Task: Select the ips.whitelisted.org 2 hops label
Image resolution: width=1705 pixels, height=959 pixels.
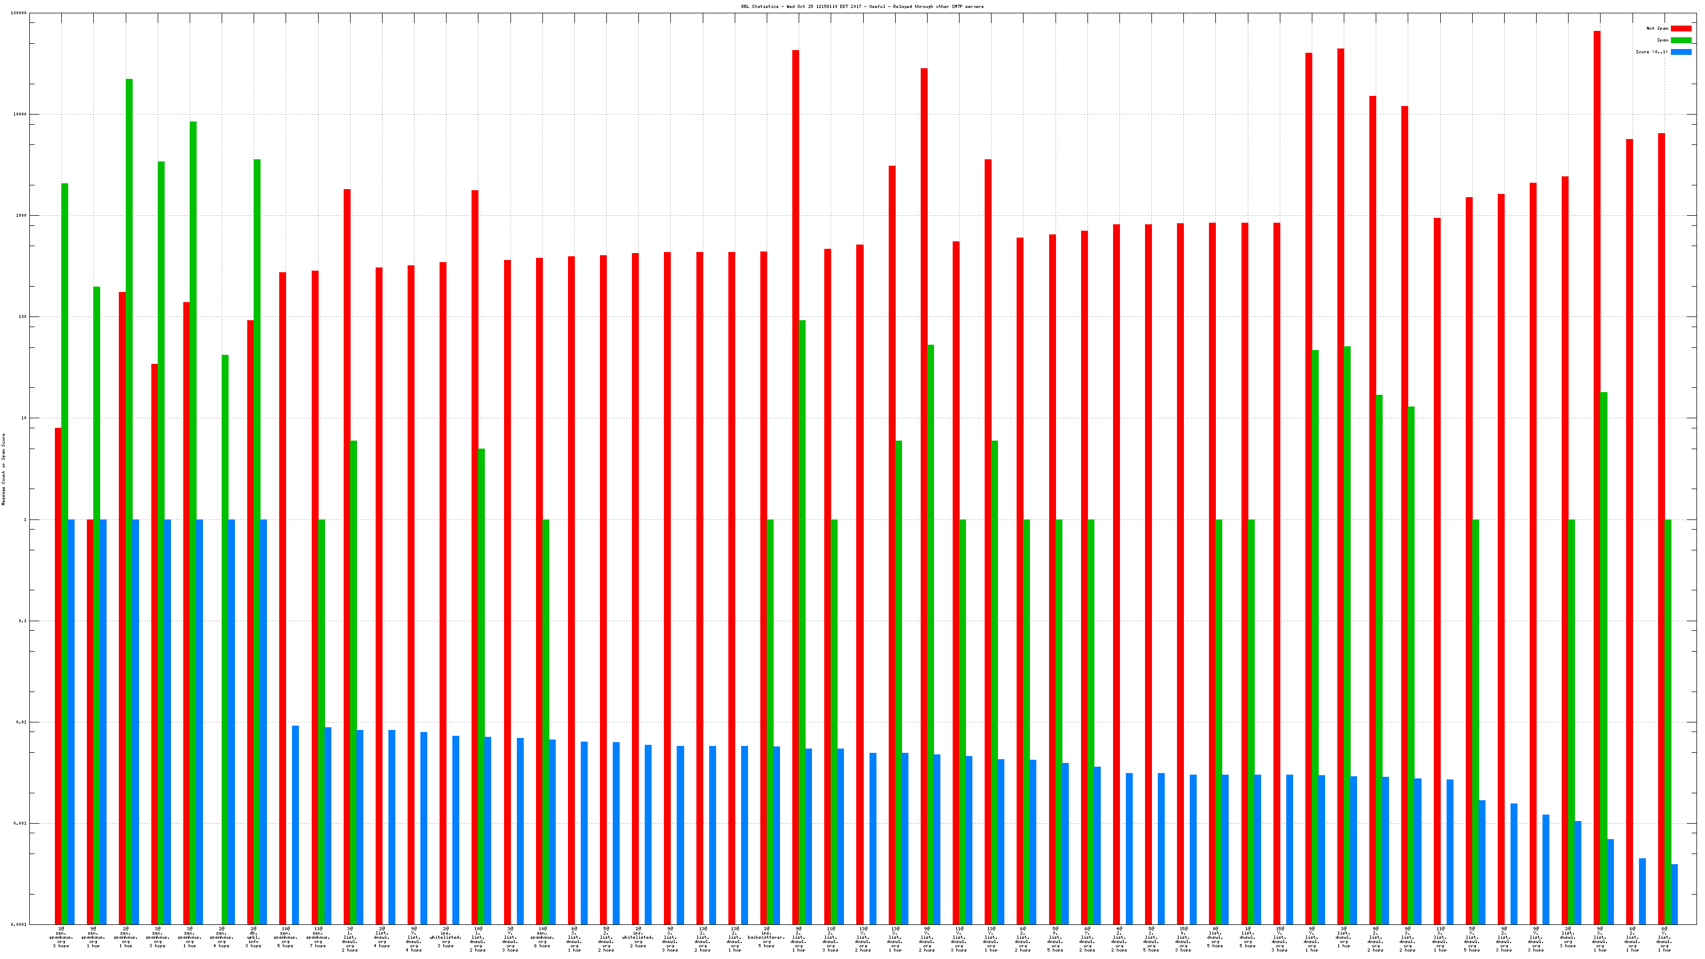Action: coord(638,937)
